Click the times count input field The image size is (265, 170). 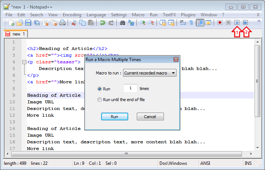tap(130, 89)
